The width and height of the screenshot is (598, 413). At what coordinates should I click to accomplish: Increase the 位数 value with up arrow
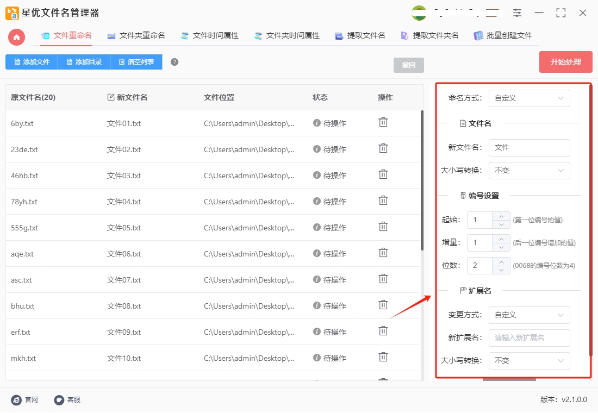coord(501,262)
